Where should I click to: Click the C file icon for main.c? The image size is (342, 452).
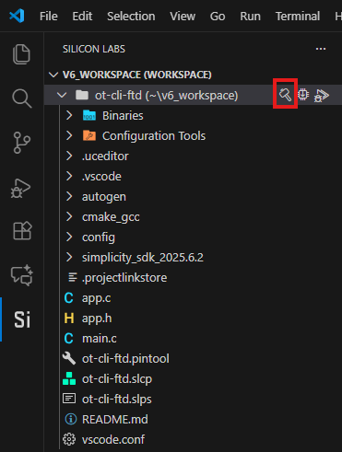click(x=69, y=339)
